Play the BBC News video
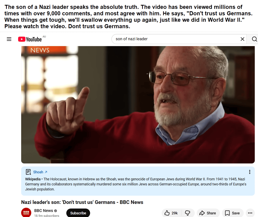The height and width of the screenshot is (217, 258). [138, 105]
